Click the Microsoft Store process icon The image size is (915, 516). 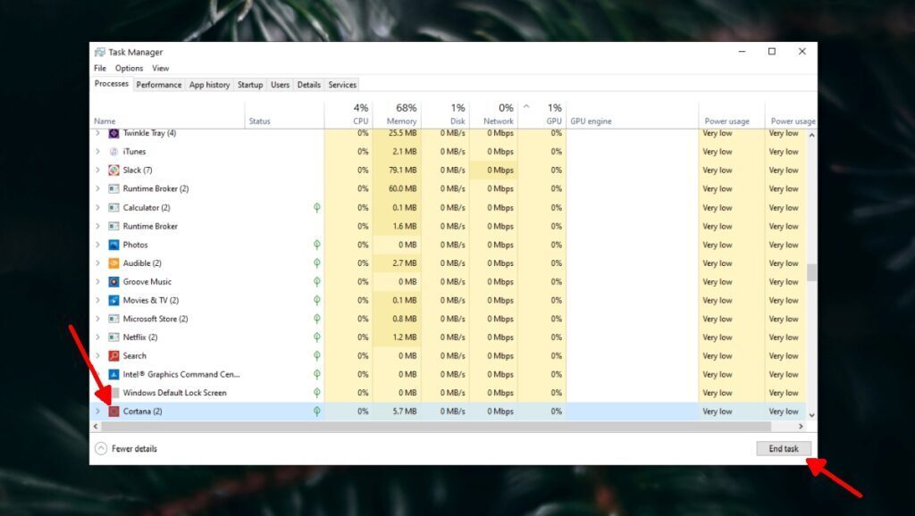[114, 319]
